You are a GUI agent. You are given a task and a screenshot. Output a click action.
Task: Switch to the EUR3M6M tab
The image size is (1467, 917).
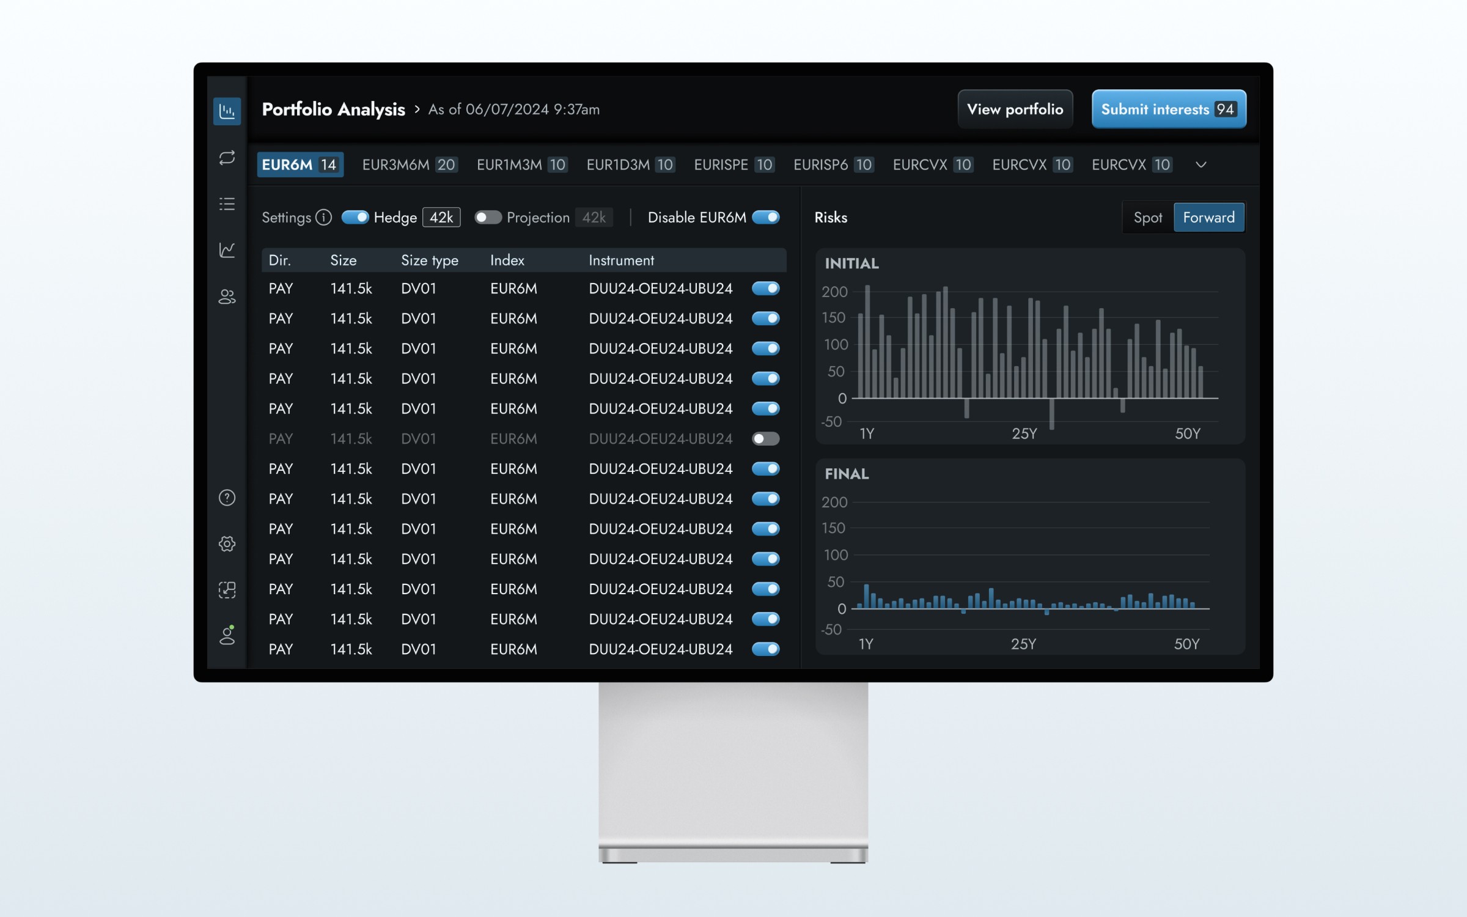[408, 164]
